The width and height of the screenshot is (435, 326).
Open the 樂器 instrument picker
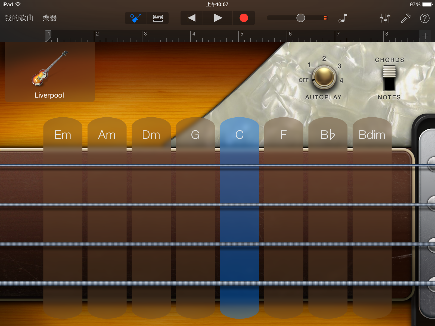pos(49,18)
